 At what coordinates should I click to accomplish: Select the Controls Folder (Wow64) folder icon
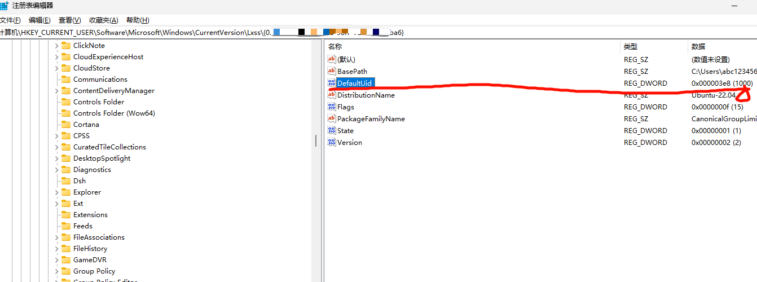[66, 113]
